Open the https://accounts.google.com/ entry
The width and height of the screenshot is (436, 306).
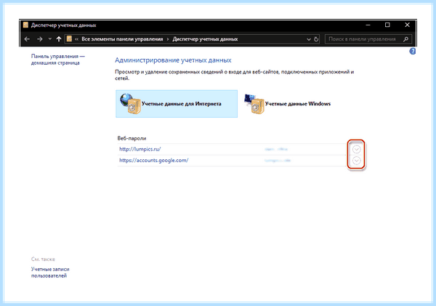[x=154, y=160]
